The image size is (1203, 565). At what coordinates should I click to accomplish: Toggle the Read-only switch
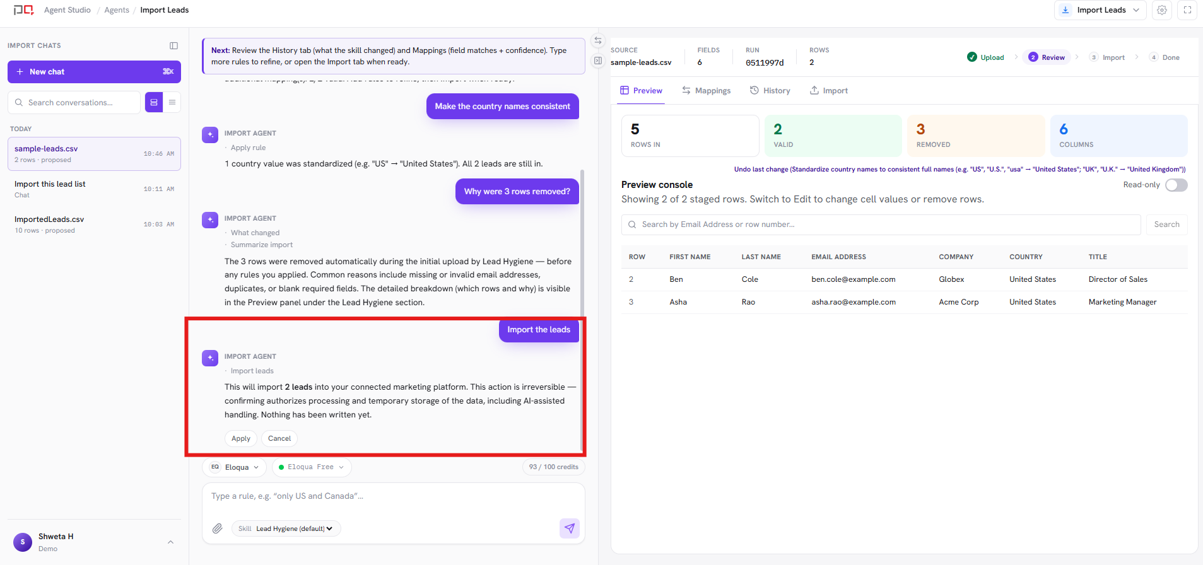click(x=1177, y=185)
